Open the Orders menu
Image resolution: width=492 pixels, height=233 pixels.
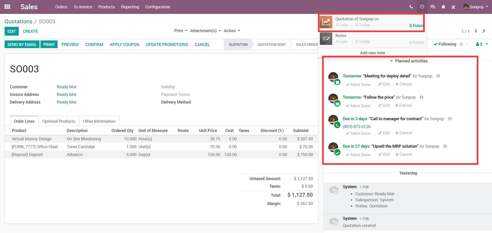[61, 7]
